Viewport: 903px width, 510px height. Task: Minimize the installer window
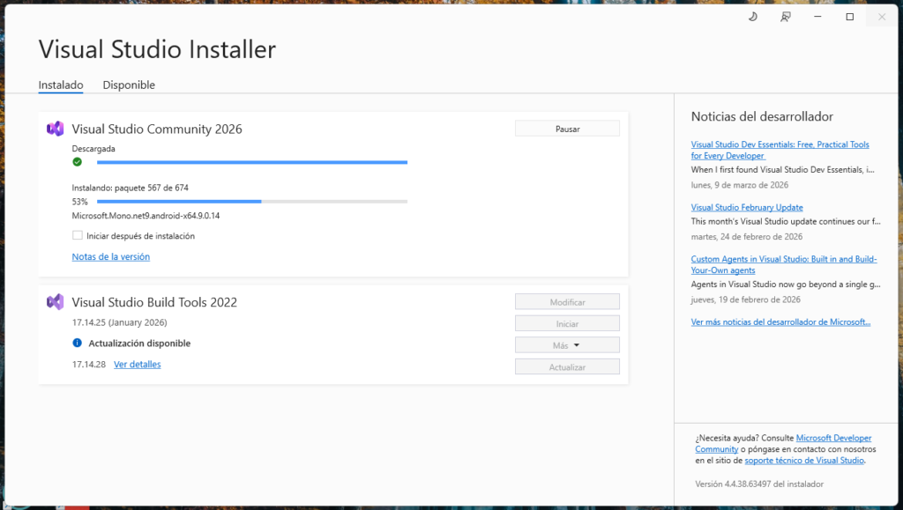818,17
